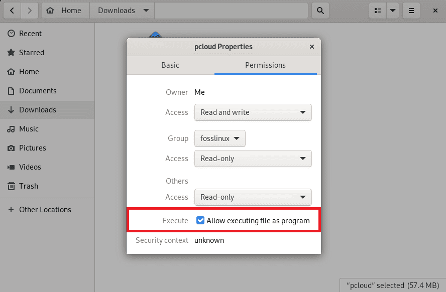Switch to list view via the view toggle icon
The image size is (446, 292).
[378, 11]
